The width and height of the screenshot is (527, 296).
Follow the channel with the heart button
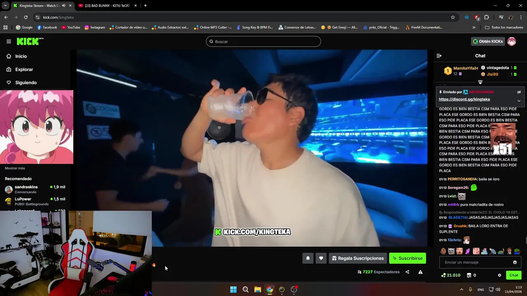321,258
